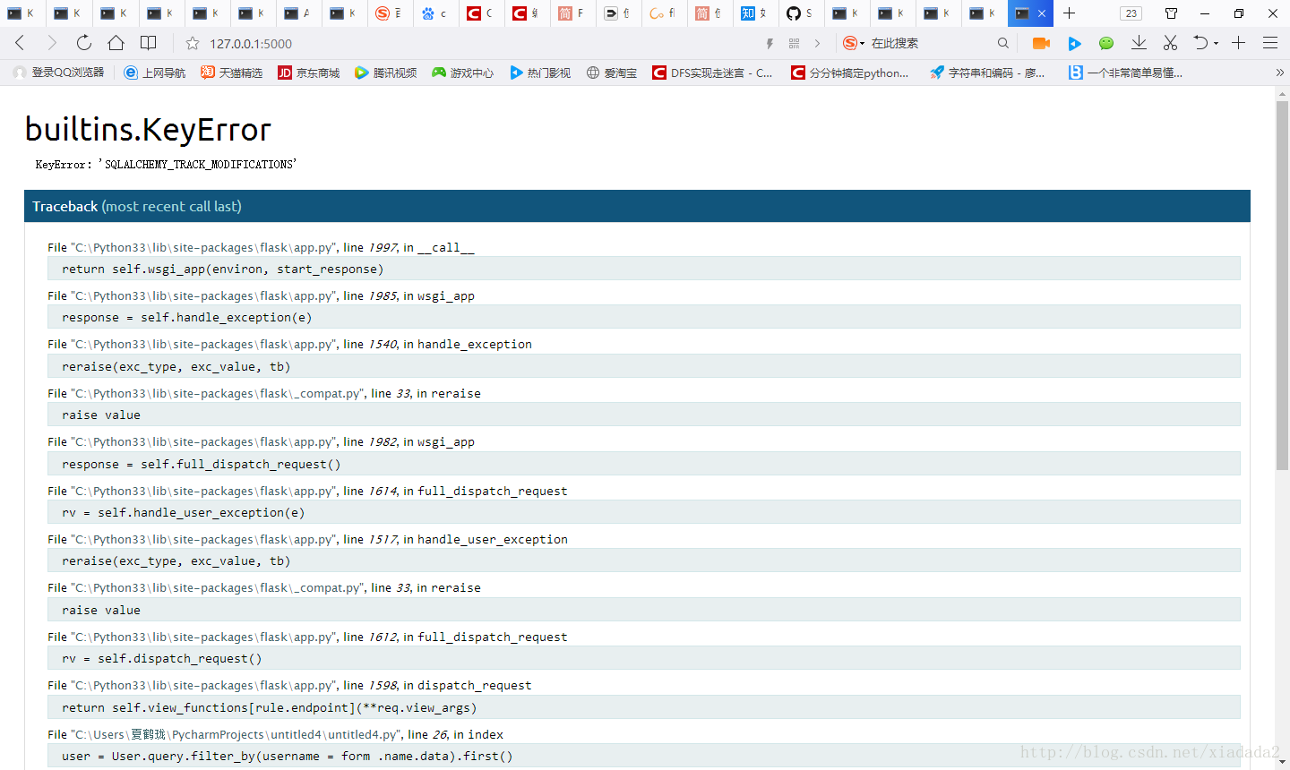Viewport: 1290px width, 770px height.
Task: Open the reading mode book icon
Action: pos(149,43)
